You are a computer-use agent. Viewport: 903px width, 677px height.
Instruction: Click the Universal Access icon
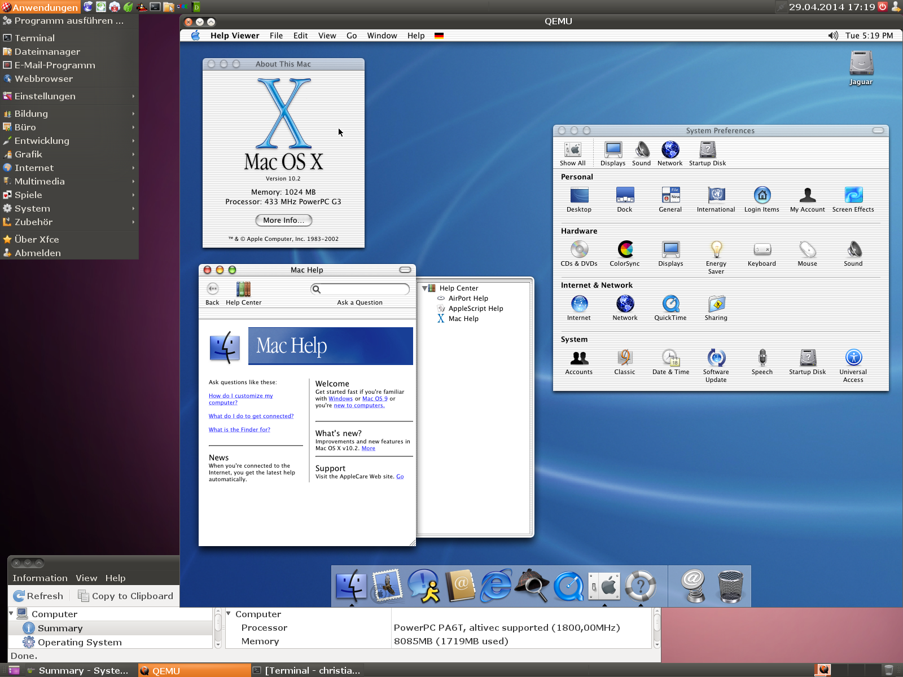[x=853, y=358]
